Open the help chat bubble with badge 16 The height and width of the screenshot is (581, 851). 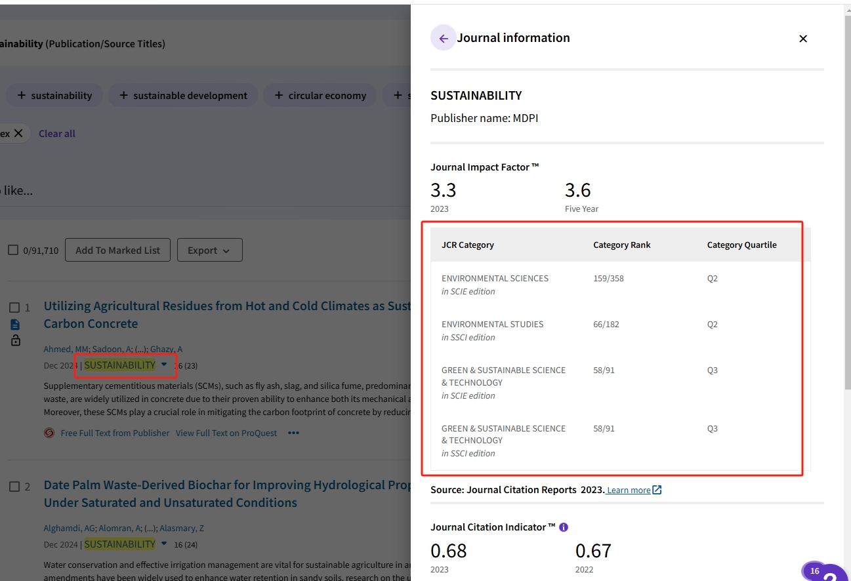(827, 572)
